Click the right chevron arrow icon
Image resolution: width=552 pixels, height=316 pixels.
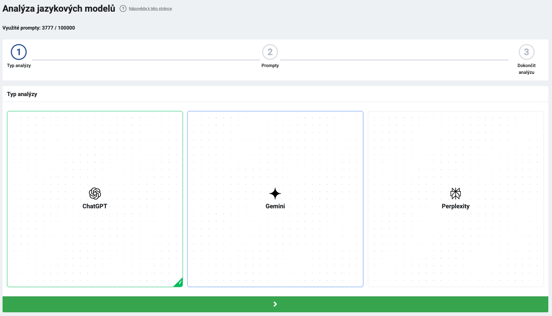point(275,304)
